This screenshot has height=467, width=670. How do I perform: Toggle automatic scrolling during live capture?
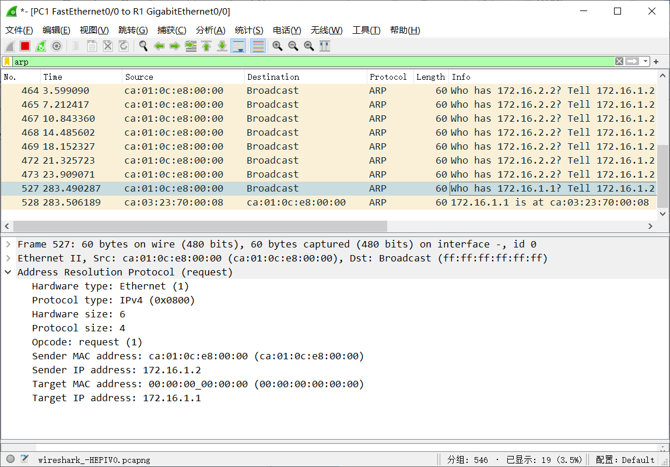pyautogui.click(x=238, y=45)
